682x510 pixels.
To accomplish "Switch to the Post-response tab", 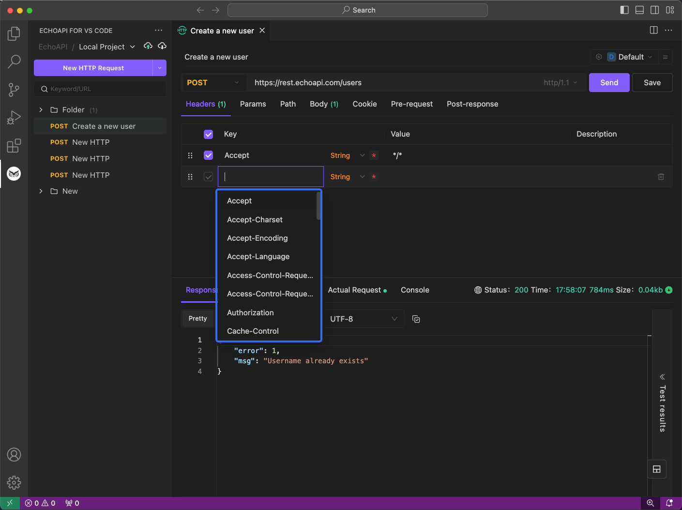I will (472, 104).
